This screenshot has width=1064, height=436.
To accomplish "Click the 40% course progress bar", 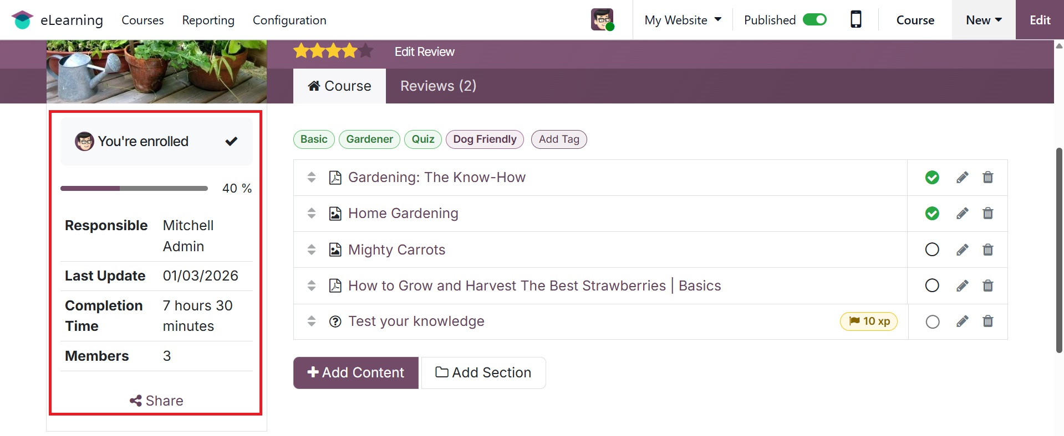I will click(134, 189).
